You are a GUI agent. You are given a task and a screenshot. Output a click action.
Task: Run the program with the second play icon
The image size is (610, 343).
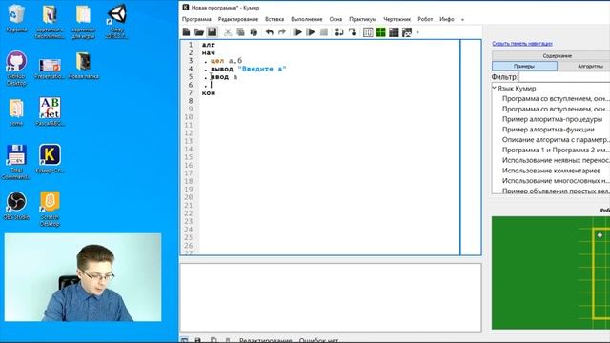(x=311, y=32)
